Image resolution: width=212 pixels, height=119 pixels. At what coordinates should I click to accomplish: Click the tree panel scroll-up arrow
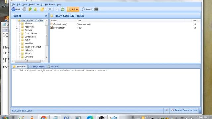tap(46, 20)
